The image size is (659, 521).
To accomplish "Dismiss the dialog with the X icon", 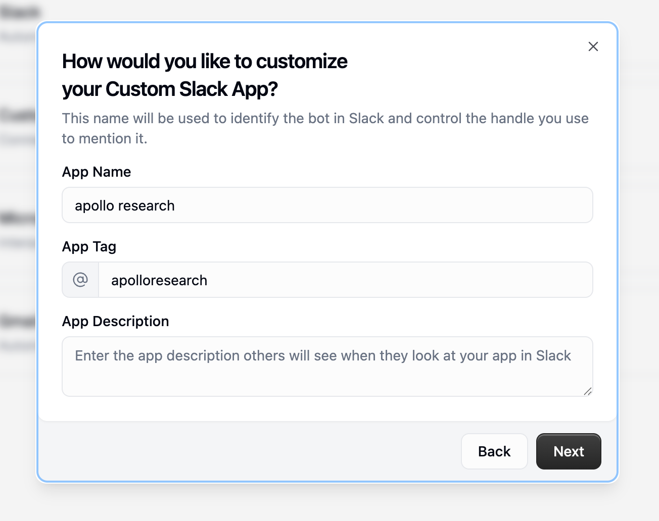I will coord(593,46).
